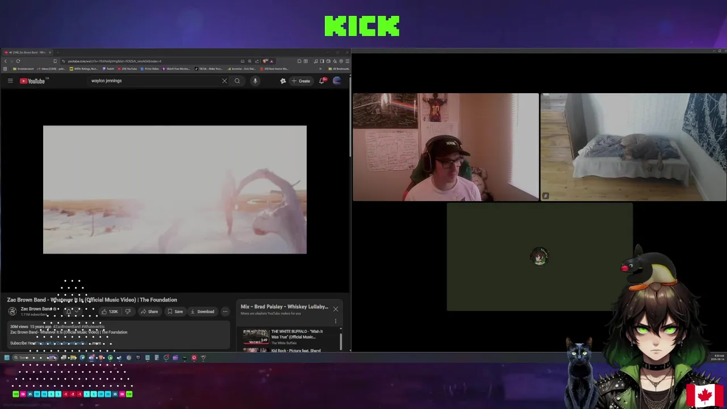Click the Brave Rewards triangle icon
The image size is (727, 409).
tap(271, 61)
